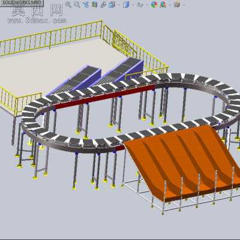Screen dimensions: 240x240
Task: Open Edit Appearance color ball icon
Action: click(x=154, y=4)
